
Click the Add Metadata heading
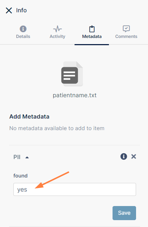point(29,116)
